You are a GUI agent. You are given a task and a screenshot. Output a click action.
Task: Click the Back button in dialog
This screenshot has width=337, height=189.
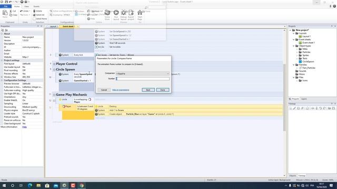[x=148, y=90]
